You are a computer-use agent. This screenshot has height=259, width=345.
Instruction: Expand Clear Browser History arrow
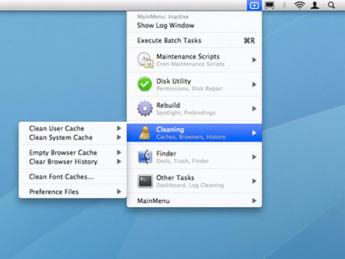point(119,161)
